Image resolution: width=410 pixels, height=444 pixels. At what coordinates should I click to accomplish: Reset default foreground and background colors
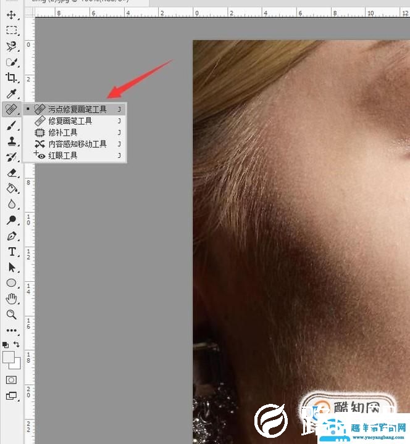pos(6,345)
